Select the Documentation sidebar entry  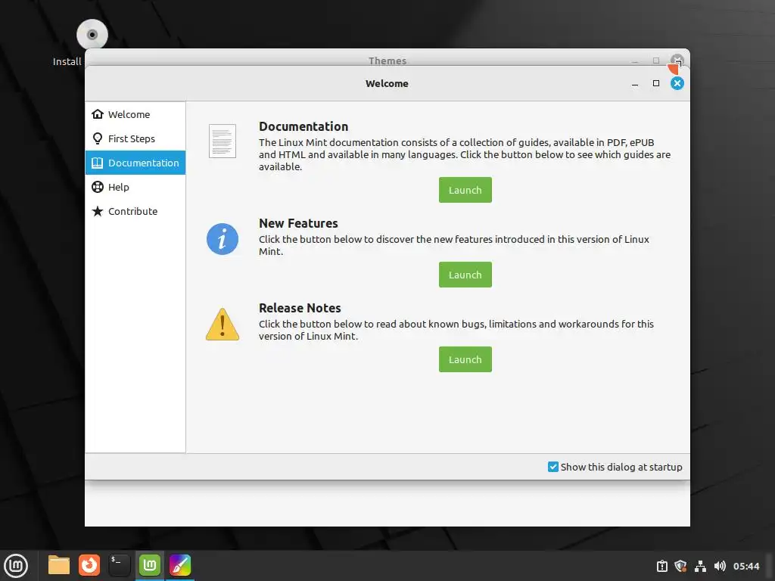coord(135,163)
